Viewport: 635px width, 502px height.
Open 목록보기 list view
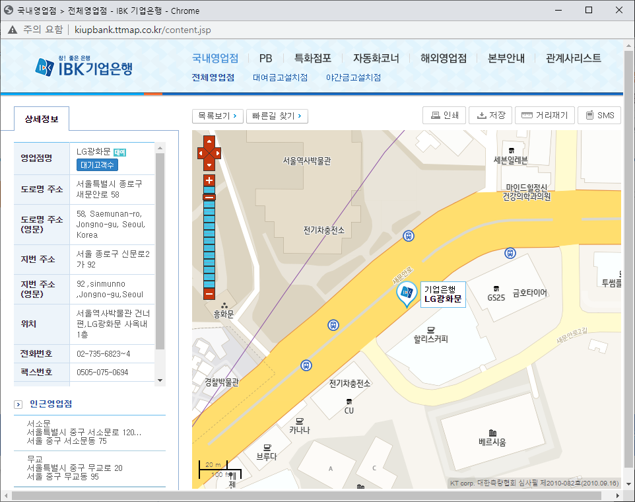coord(217,116)
